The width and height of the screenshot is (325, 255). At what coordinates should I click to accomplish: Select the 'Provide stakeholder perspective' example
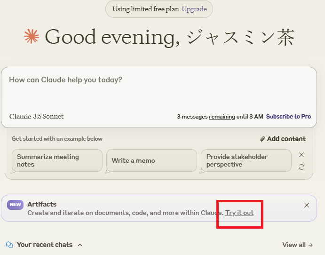coord(246,160)
